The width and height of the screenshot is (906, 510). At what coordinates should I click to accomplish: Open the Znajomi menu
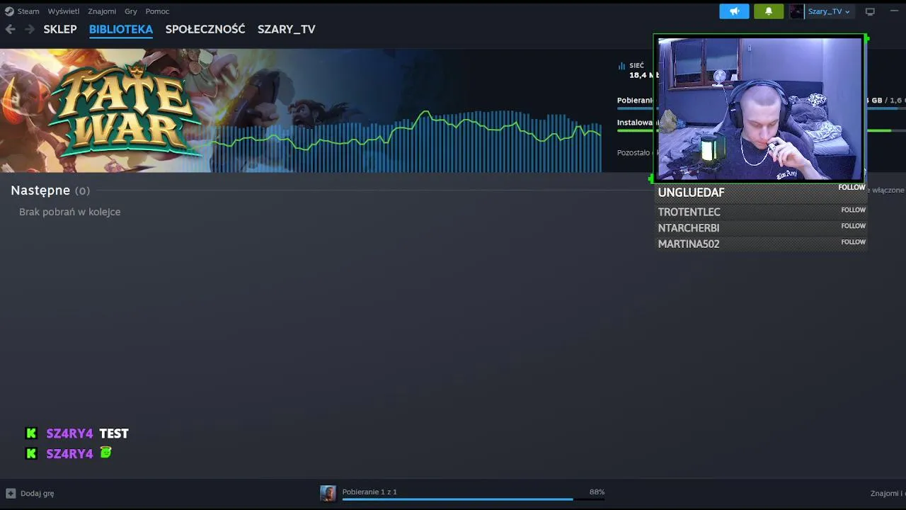click(102, 11)
